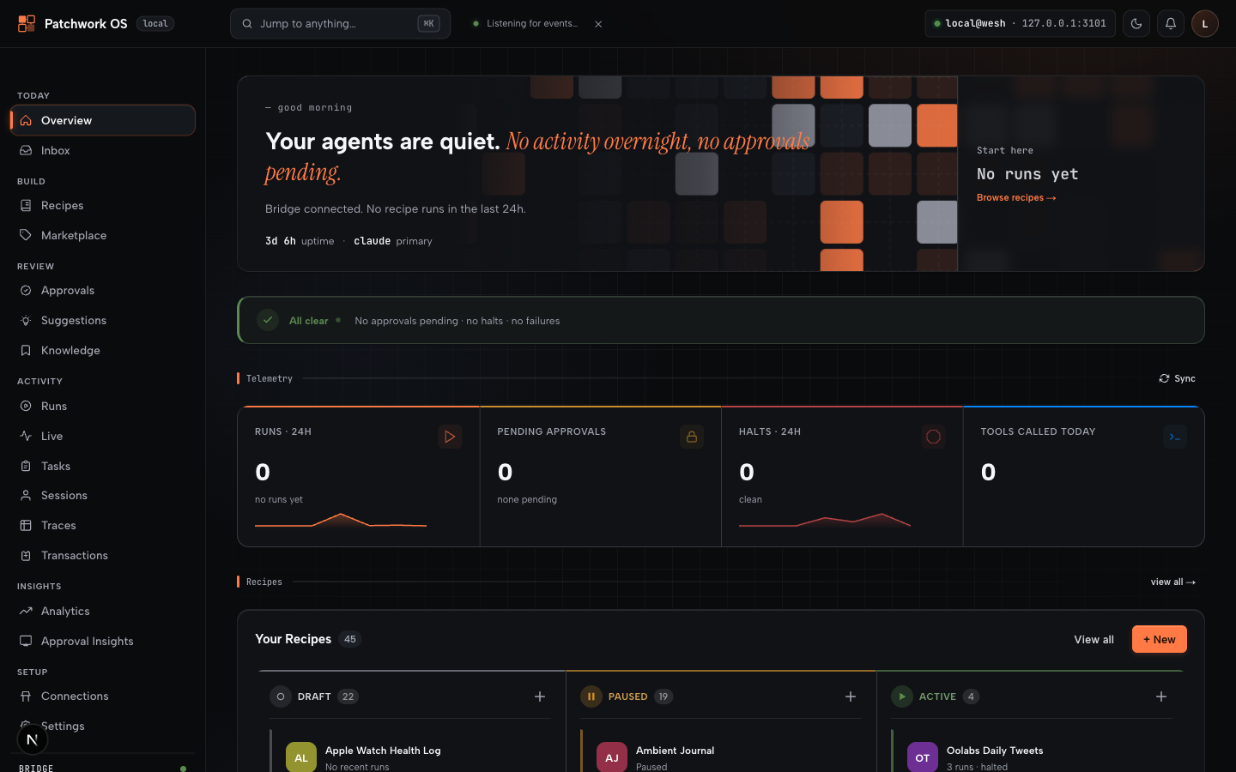
Task: Open Traces in the sidebar
Action: pos(103,526)
